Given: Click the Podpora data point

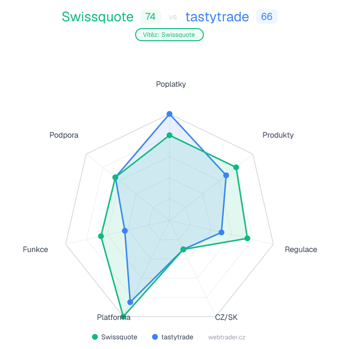Looking at the screenshot, I should (x=115, y=177).
